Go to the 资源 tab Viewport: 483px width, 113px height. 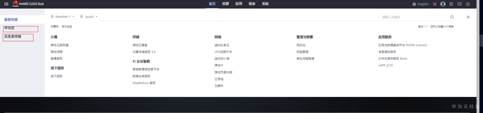coord(225,4)
